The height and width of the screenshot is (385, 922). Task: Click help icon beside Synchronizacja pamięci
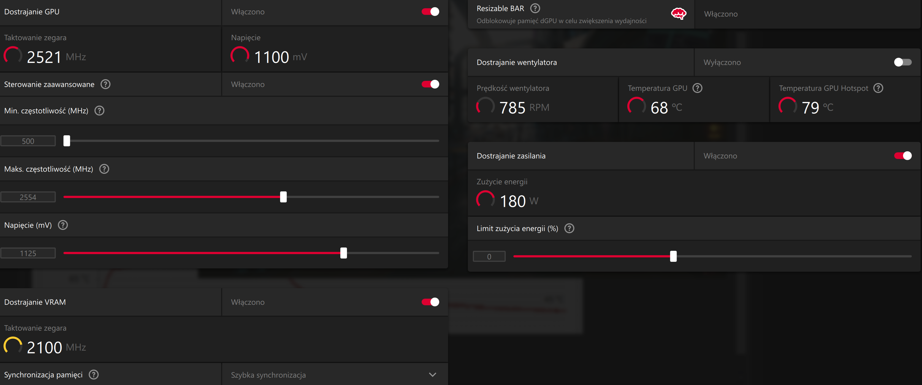pyautogui.click(x=93, y=375)
